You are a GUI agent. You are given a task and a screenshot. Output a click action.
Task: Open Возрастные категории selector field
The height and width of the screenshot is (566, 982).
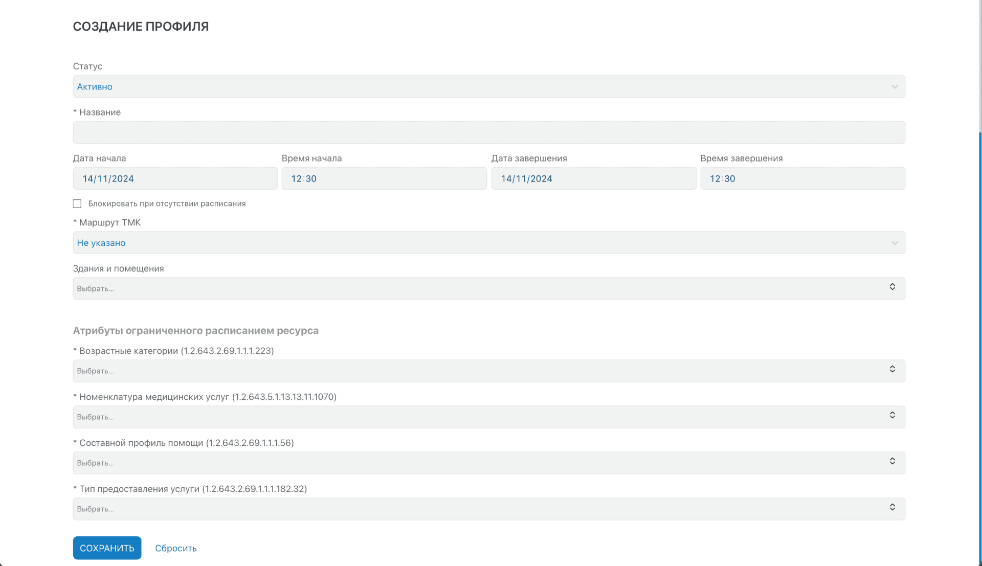point(460,371)
